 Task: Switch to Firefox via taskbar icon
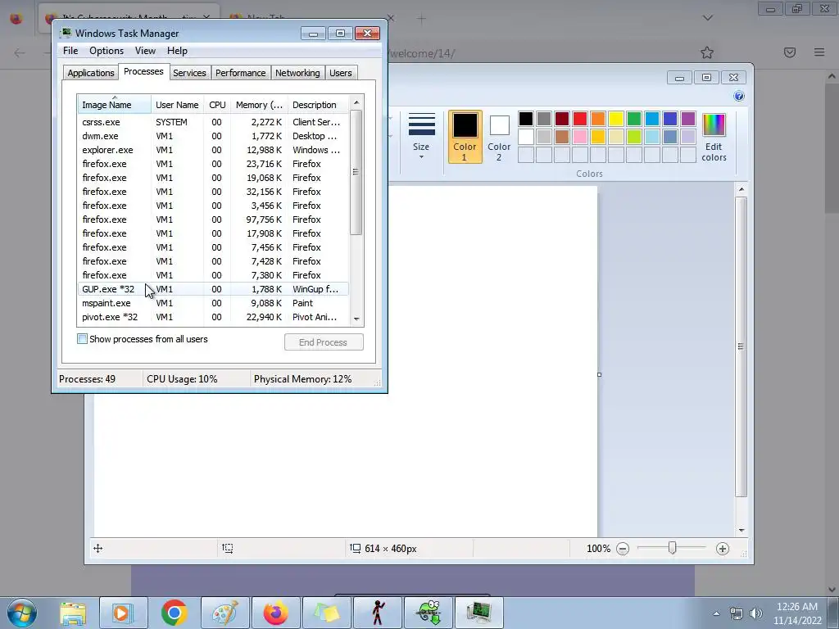pos(276,613)
